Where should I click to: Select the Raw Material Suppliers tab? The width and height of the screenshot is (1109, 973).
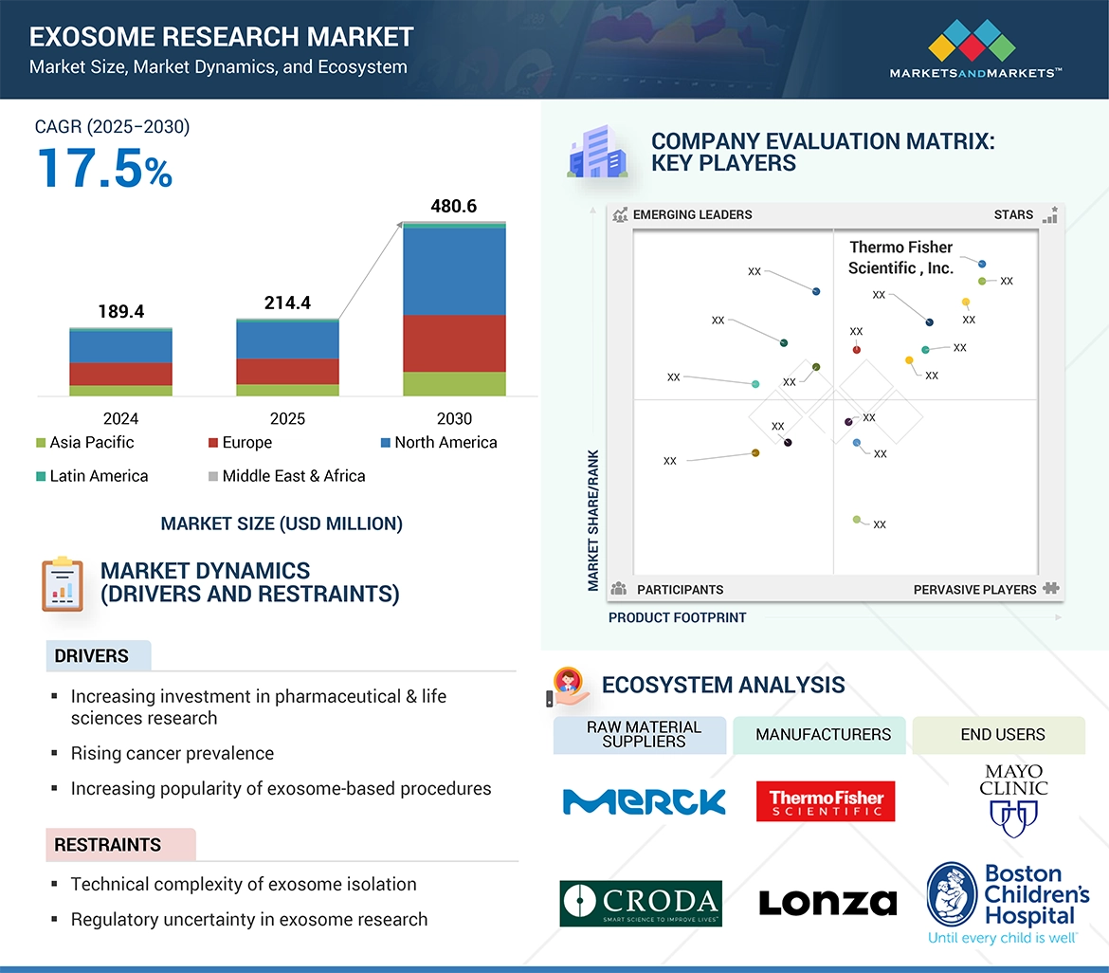(x=643, y=735)
